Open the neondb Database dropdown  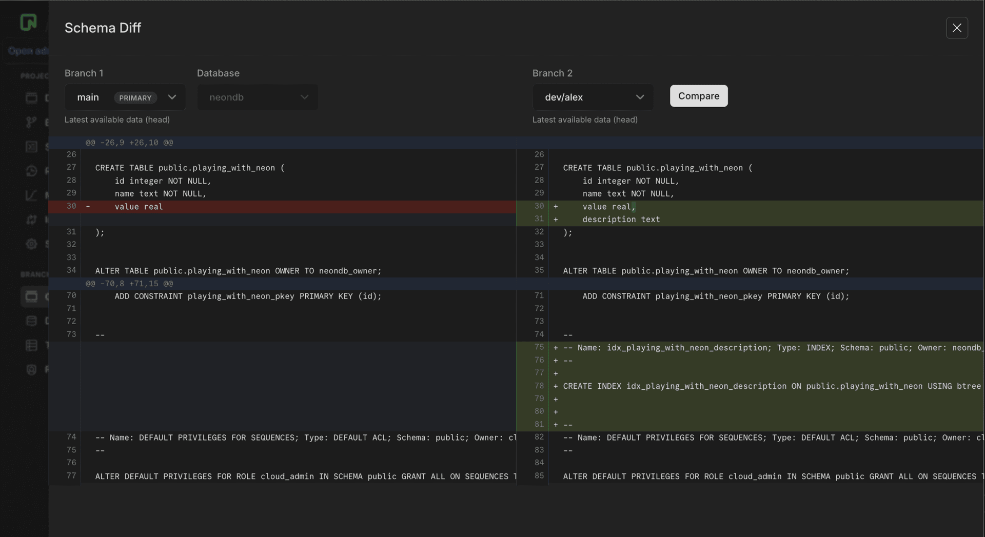click(x=257, y=97)
